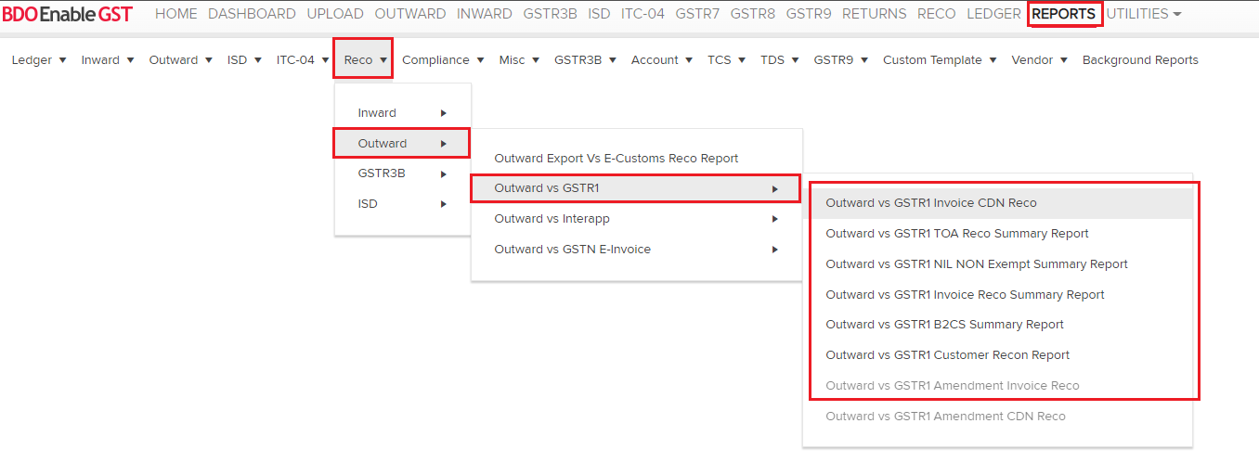Expand the Inward submenu under Reco

(401, 113)
